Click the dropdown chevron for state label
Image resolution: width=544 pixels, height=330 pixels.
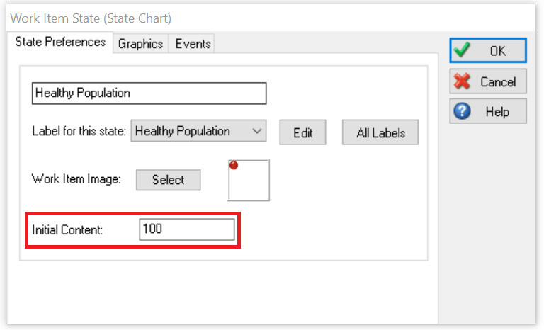(x=256, y=131)
